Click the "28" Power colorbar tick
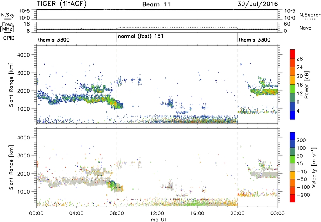321x222 pixels. [299, 59]
